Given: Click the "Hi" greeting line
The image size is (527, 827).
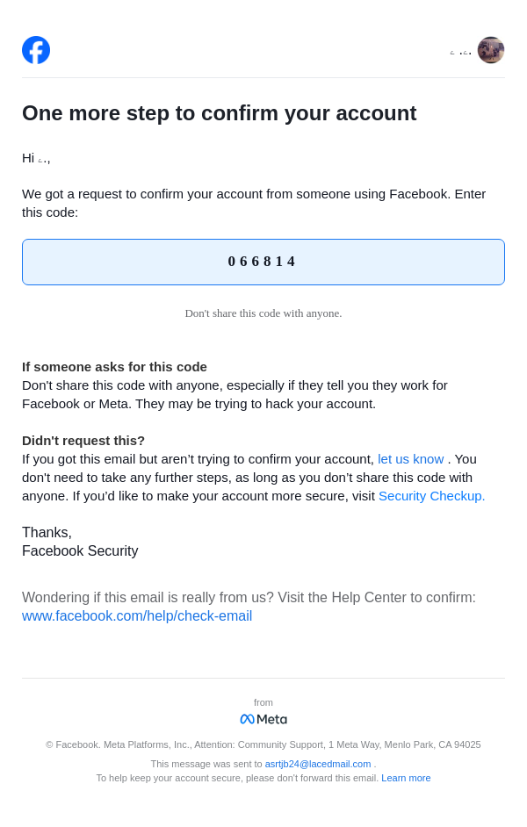Looking at the screenshot, I should pyautogui.click(x=36, y=158).
